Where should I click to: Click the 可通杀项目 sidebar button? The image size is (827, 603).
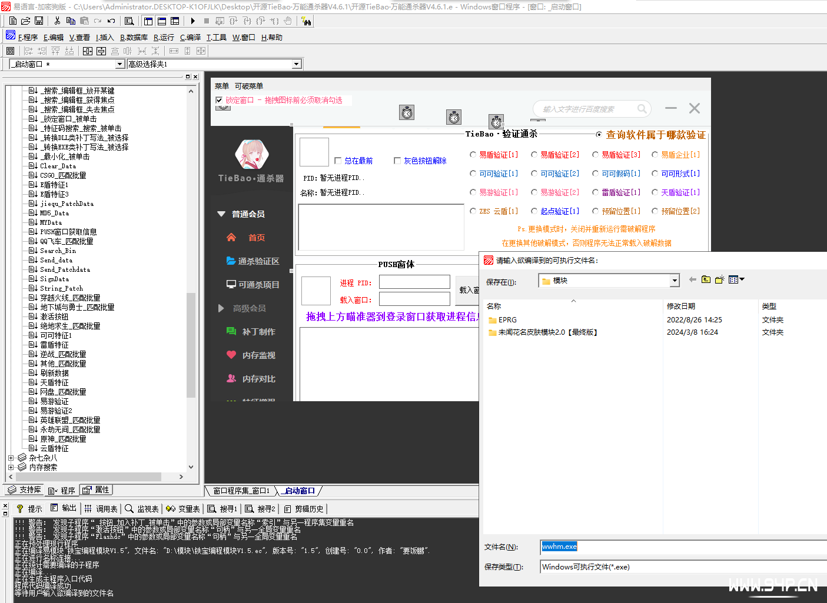tap(253, 284)
